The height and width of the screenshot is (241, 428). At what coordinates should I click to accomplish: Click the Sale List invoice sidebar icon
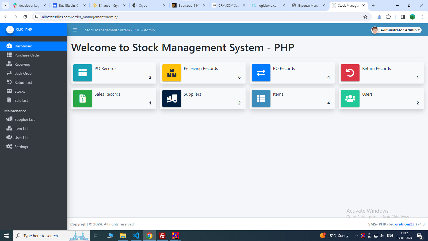point(9,100)
